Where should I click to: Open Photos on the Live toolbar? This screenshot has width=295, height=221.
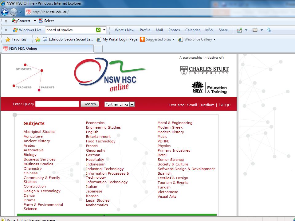[174, 30]
